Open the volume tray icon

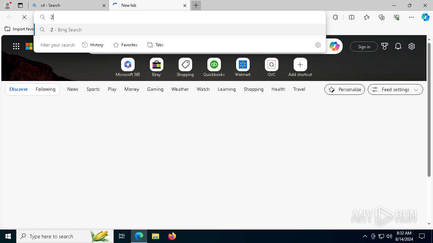pos(389,236)
